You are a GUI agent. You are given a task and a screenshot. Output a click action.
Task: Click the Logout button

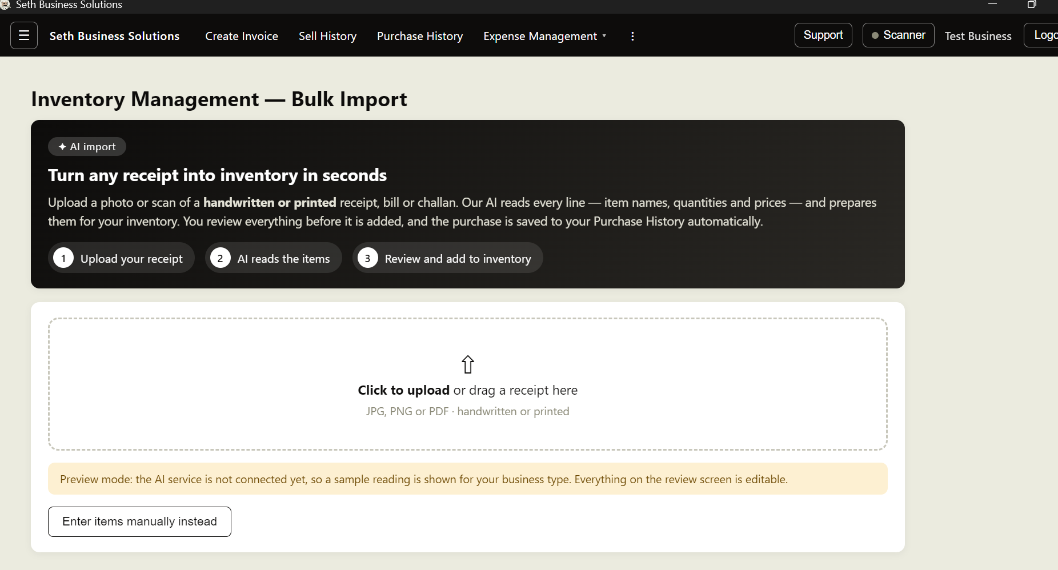click(x=1041, y=35)
